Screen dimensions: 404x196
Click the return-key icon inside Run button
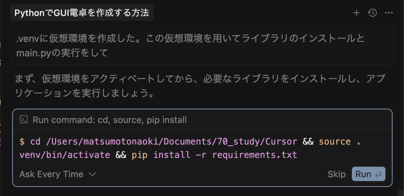[x=378, y=174]
